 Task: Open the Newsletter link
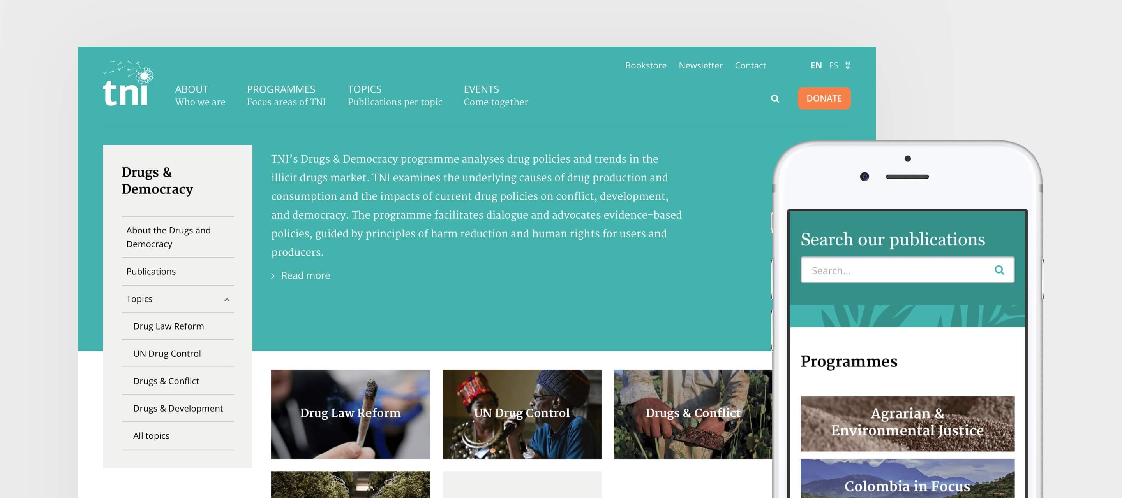pos(700,65)
